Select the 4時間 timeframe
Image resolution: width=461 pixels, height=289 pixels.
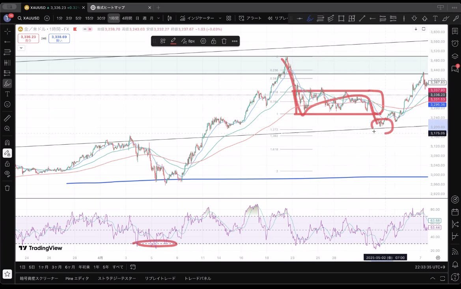(x=127, y=18)
